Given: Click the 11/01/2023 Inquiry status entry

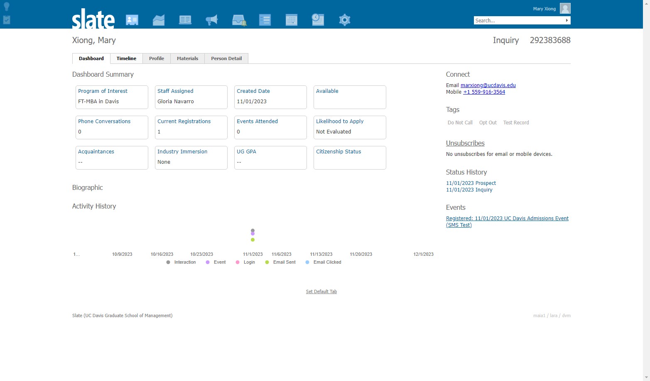Looking at the screenshot, I should [469, 190].
